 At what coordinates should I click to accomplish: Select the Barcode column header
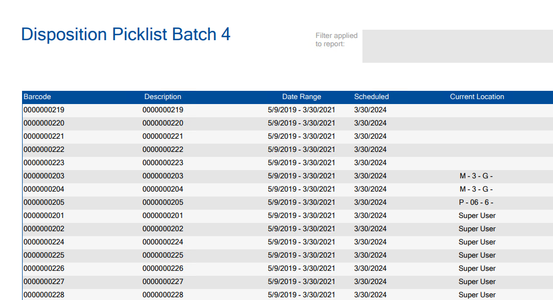37,97
